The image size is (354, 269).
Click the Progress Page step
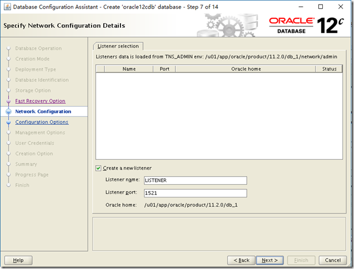click(32, 174)
